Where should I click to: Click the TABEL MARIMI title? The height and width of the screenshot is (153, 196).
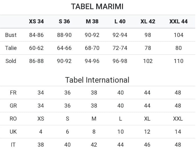point(97,7)
